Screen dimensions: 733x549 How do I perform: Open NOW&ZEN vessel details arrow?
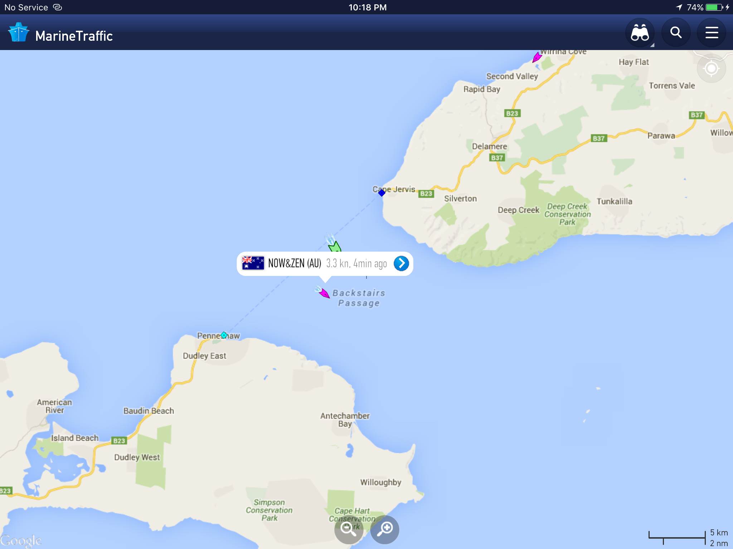[x=401, y=263]
